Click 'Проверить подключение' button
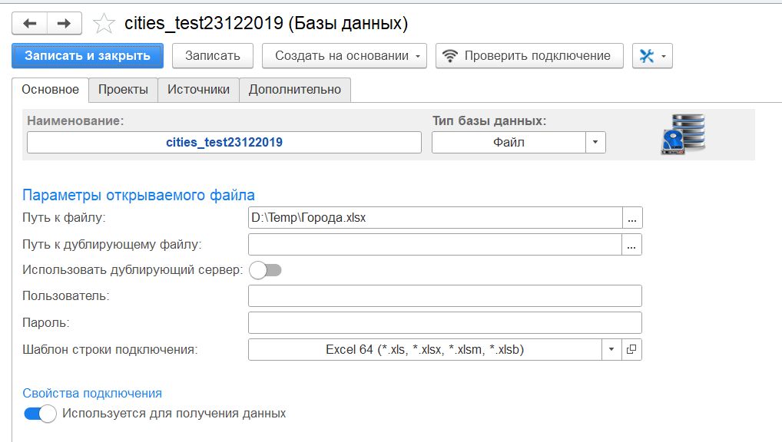The image size is (782, 442). click(529, 56)
